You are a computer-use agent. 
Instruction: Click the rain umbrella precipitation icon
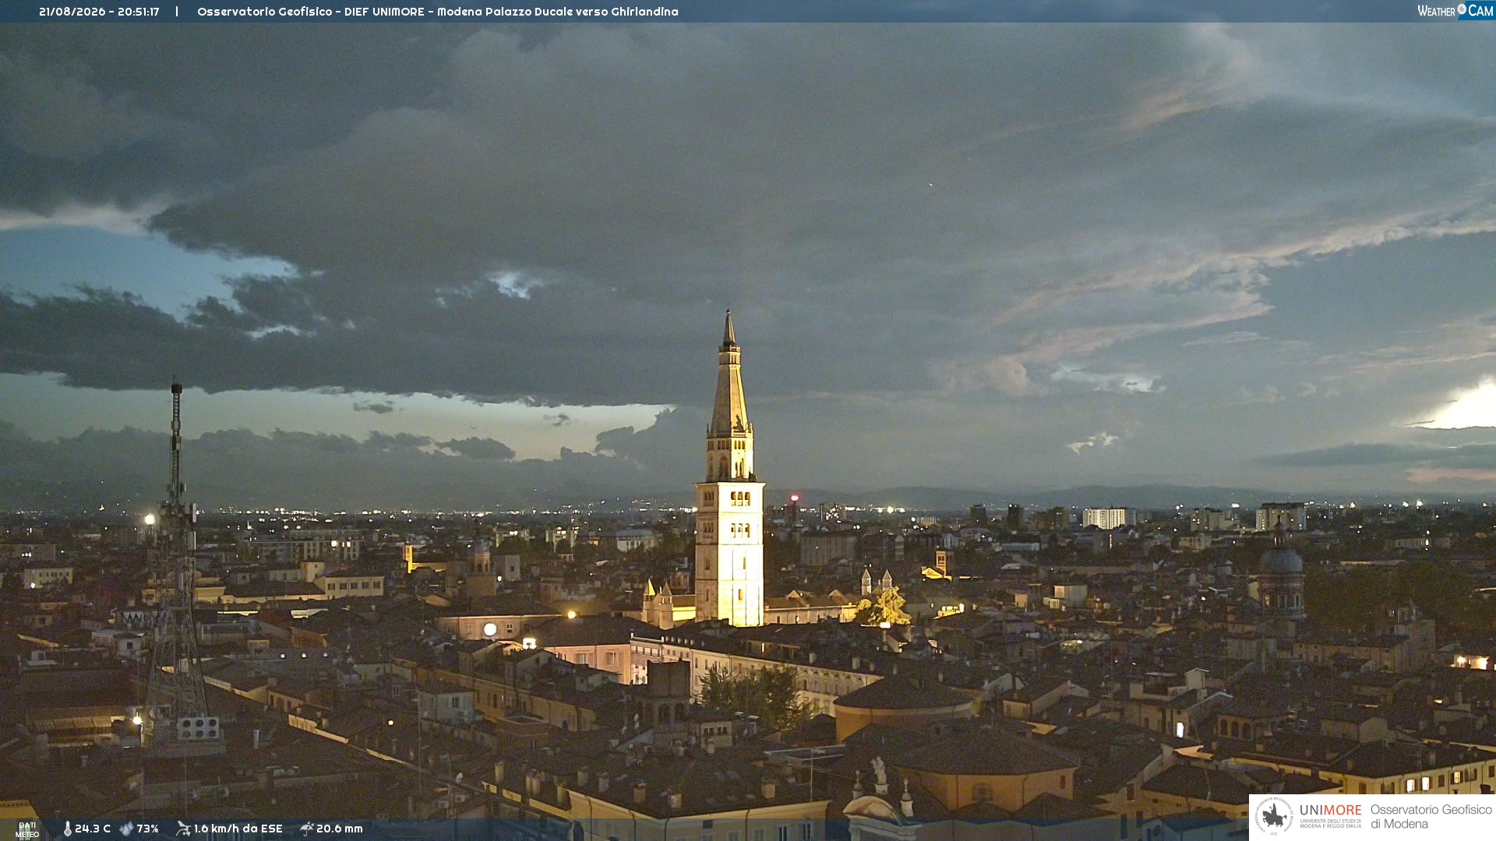(306, 829)
